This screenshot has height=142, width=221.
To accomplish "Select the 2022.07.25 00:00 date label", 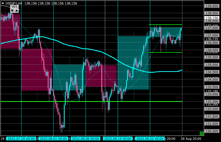I will point(21,139).
